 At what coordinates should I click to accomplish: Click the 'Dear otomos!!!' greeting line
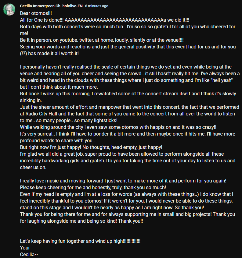coord(36,13)
